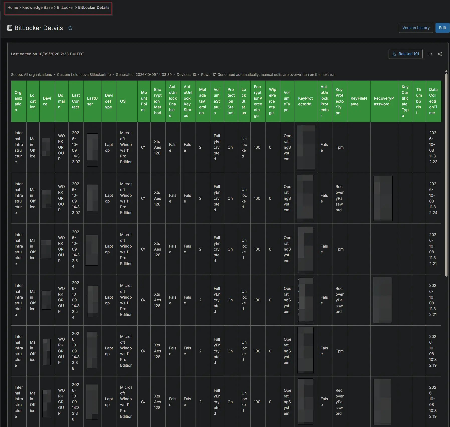Click the Domain column header
The width and height of the screenshot is (450, 427).
coord(61,101)
